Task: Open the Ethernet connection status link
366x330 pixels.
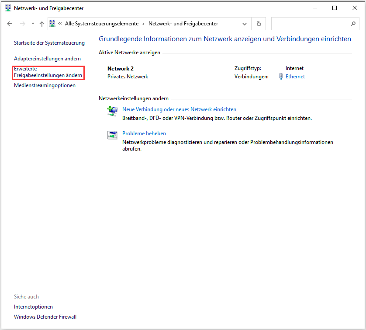Action: 295,77
